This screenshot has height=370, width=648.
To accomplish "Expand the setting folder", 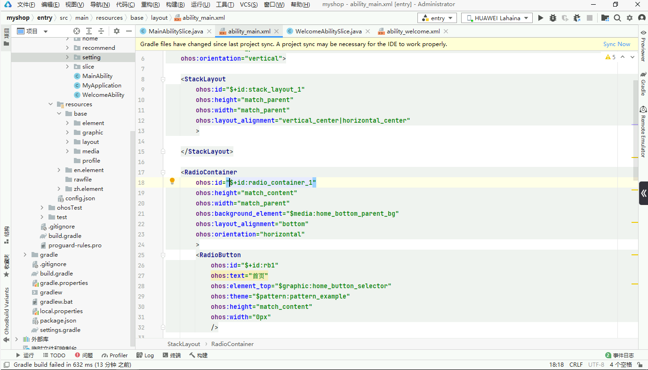I will point(68,57).
